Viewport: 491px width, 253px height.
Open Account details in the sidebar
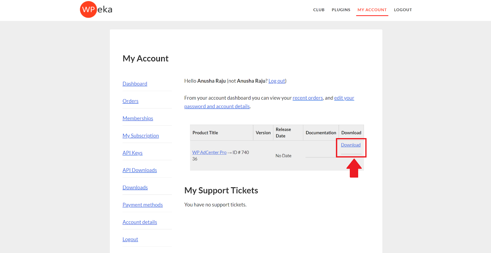coord(140,222)
